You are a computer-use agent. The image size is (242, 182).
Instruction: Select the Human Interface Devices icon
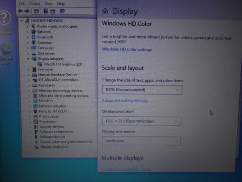coord(35,75)
